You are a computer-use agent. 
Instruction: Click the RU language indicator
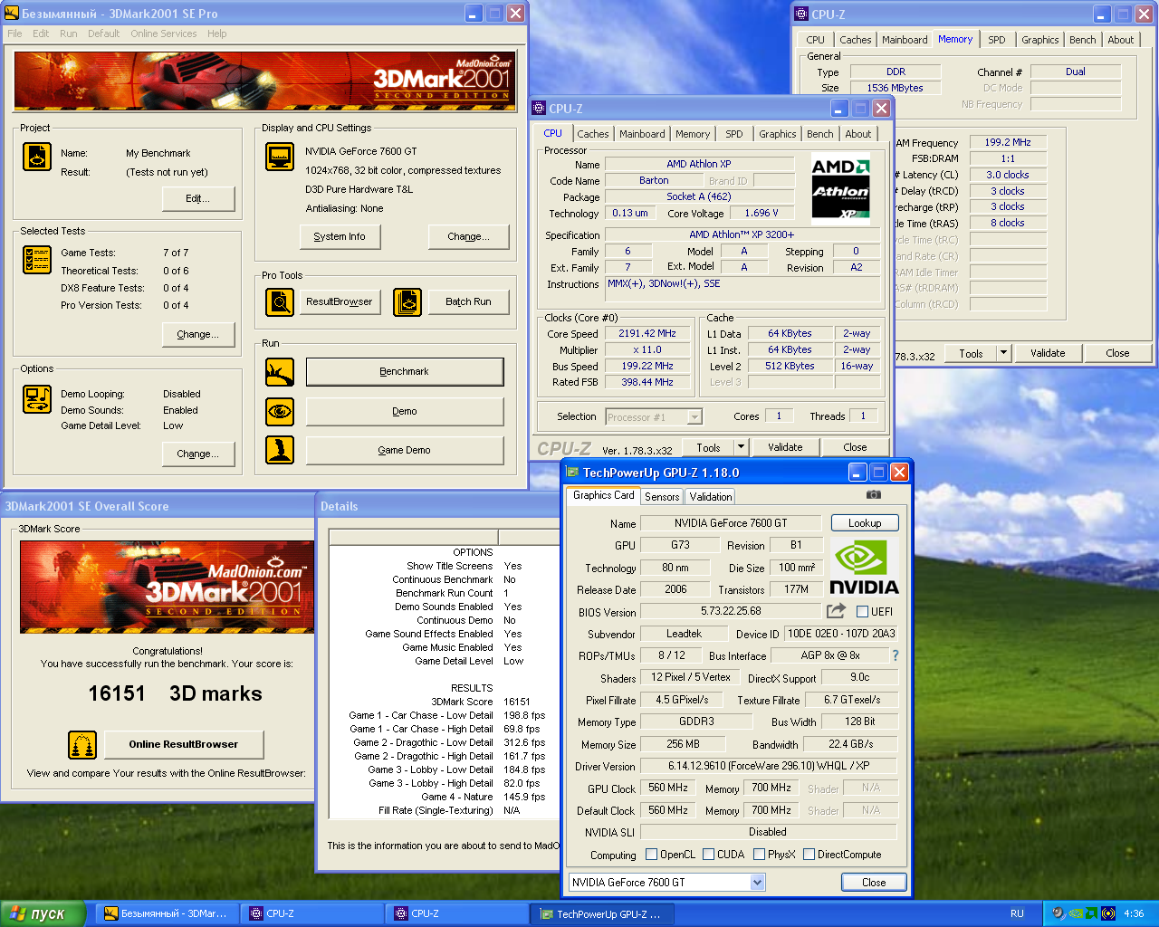tap(1017, 913)
